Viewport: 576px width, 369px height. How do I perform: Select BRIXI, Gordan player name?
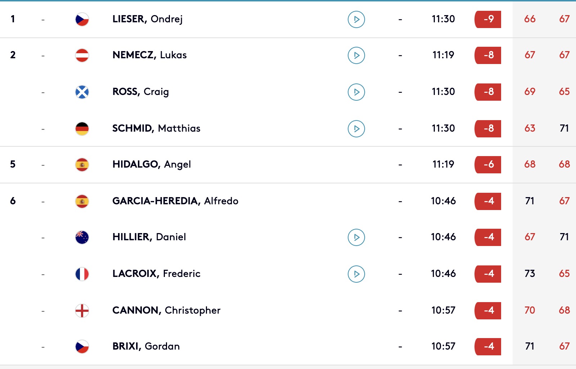tap(146, 346)
